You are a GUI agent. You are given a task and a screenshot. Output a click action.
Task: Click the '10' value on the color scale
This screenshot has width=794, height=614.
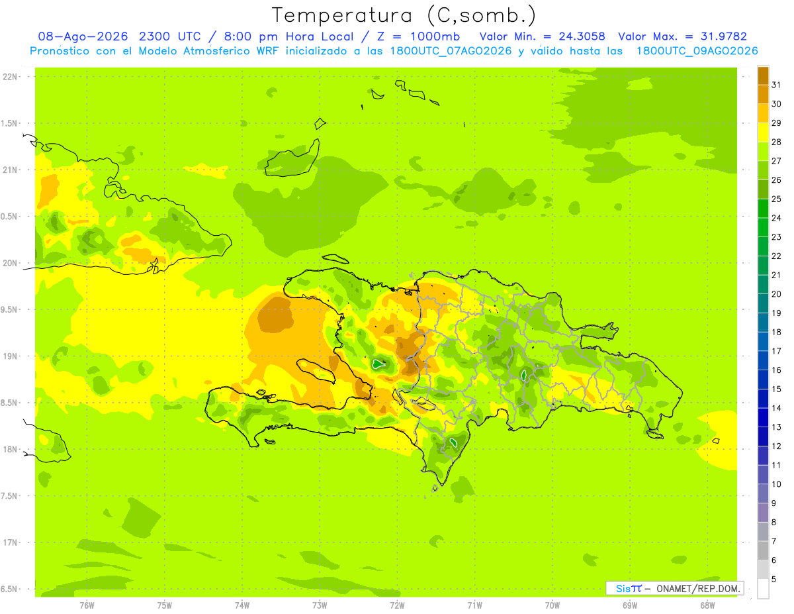coord(777,484)
